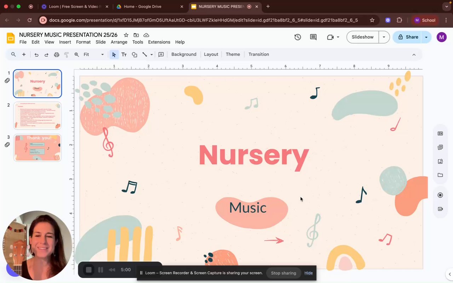
Task: Click the Search menus magnifier icon
Action: (x=13, y=54)
